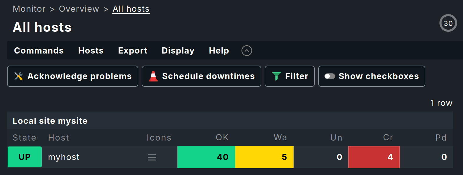Open the myhost hamburger action menu icon
Image resolution: width=463 pixels, height=175 pixels.
[x=152, y=157]
